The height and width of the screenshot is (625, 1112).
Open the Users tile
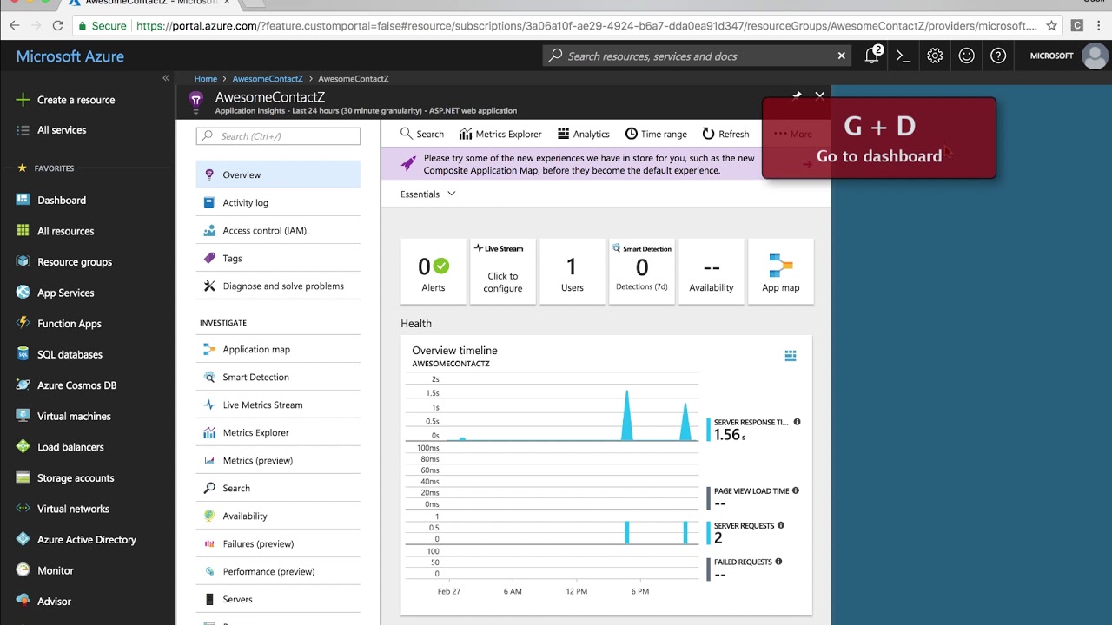pos(573,272)
